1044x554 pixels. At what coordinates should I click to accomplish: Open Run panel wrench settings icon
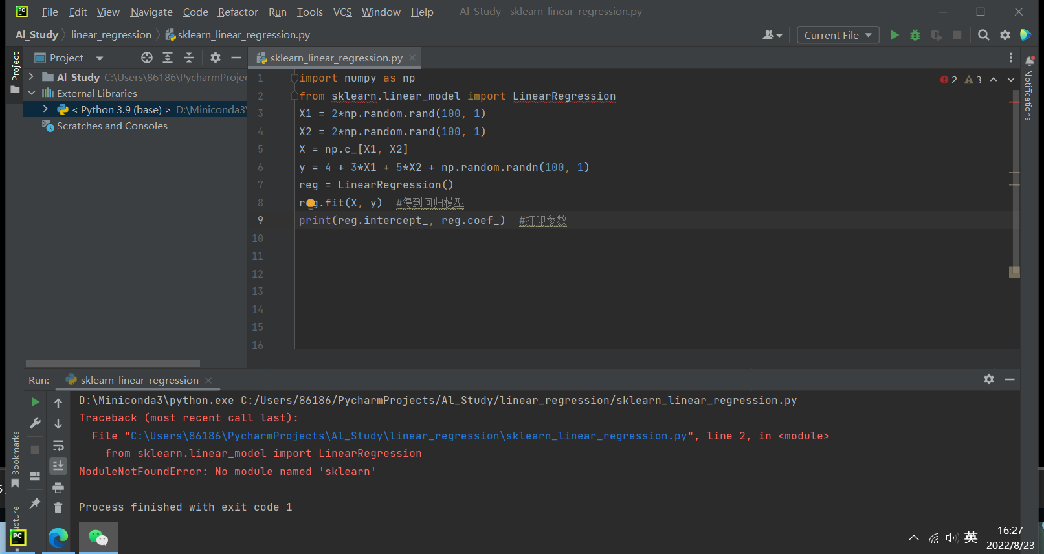(x=35, y=423)
